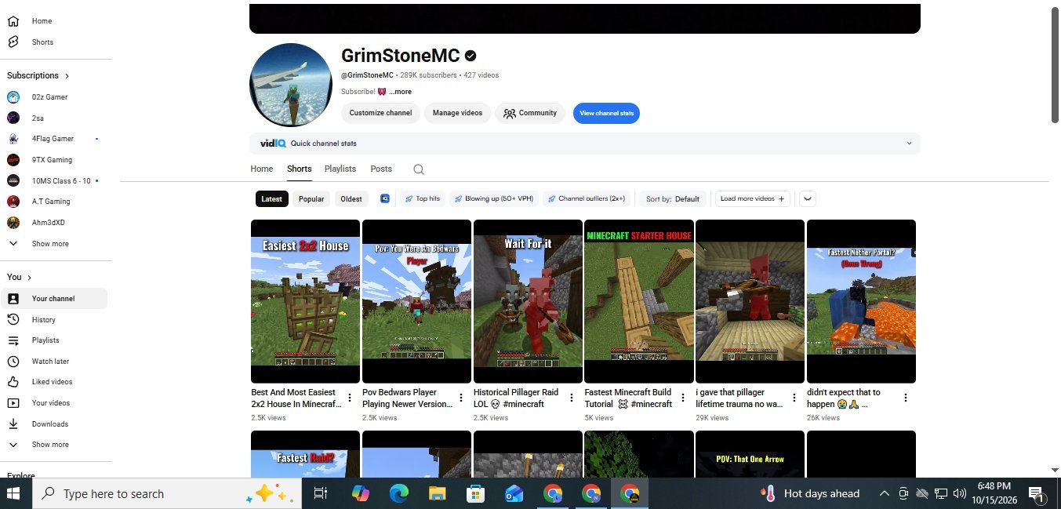Screen dimensions: 1061x509
Task: Open Home in the sidebar
Action: (x=42, y=21)
